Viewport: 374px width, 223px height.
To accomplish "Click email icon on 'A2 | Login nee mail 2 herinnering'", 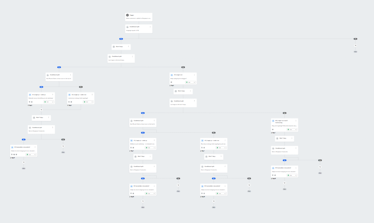I will [273, 121].
